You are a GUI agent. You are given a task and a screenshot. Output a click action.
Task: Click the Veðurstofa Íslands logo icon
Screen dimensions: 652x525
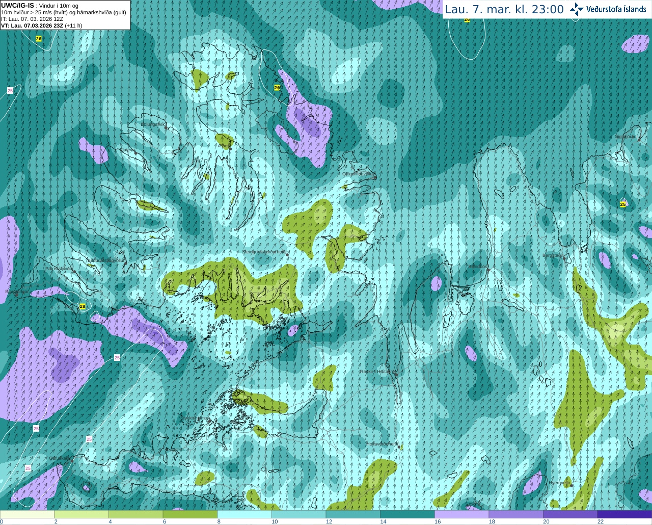[x=577, y=9]
